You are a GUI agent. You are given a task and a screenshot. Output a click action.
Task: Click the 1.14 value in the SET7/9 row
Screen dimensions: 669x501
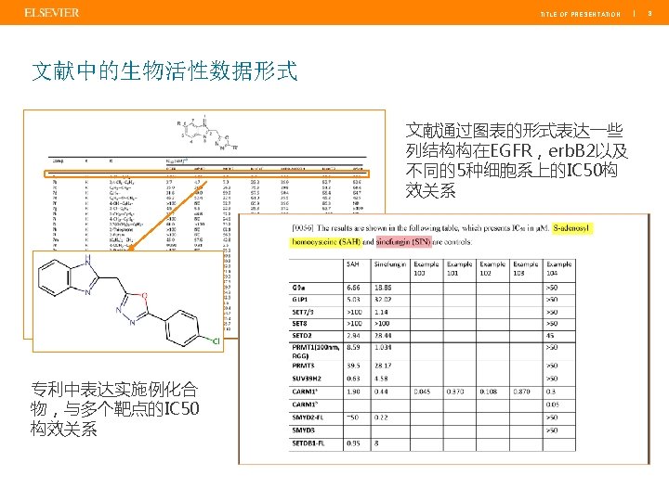[x=381, y=312]
